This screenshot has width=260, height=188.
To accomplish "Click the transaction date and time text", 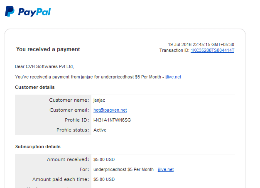I will (x=201, y=44).
